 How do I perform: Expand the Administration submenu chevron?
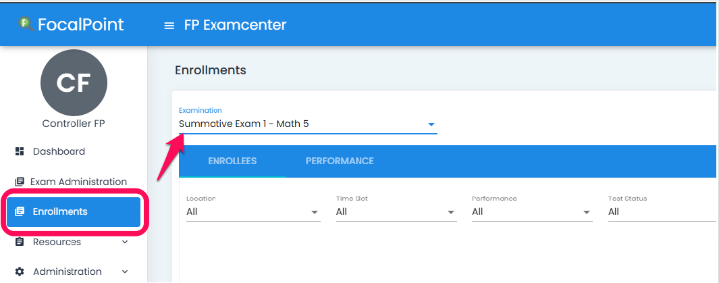point(125,272)
